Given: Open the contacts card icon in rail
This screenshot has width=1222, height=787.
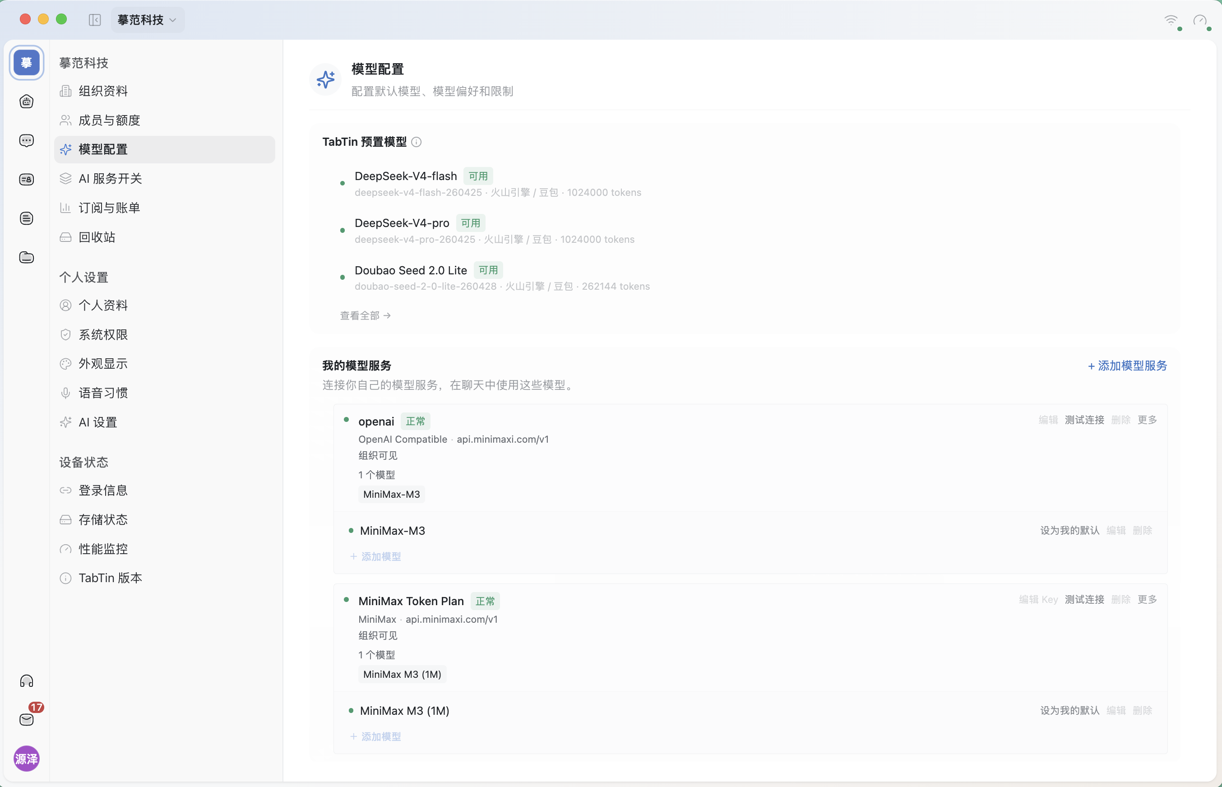Looking at the screenshot, I should pos(27,179).
